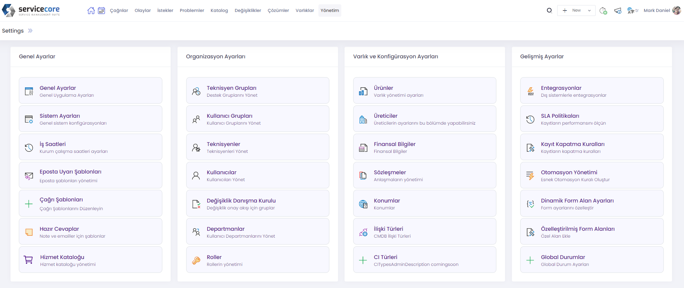Select the Varlıklar menu item
This screenshot has height=288, width=684.
click(x=305, y=11)
